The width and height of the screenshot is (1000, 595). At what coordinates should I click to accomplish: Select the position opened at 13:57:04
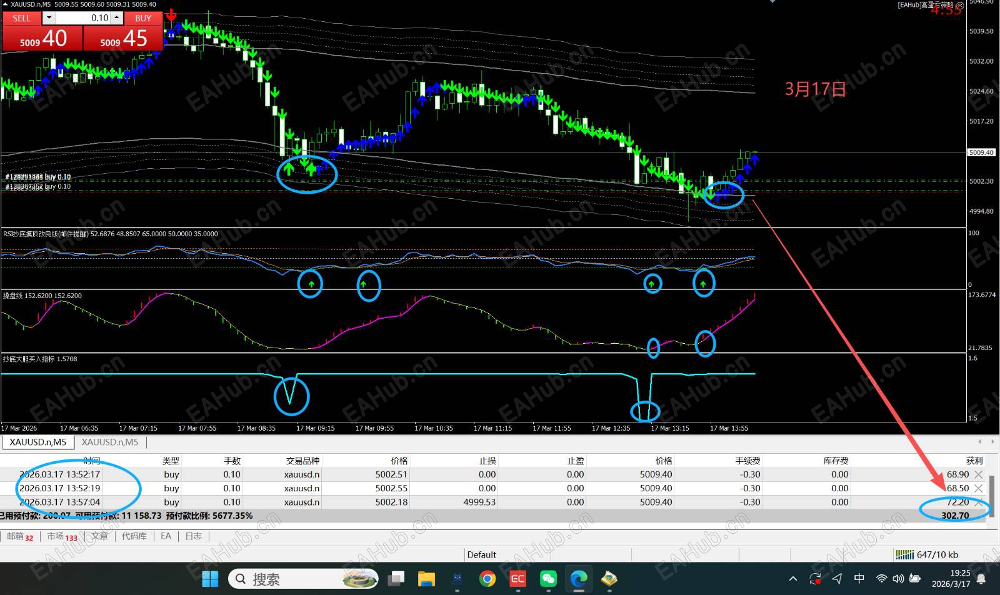pos(492,502)
